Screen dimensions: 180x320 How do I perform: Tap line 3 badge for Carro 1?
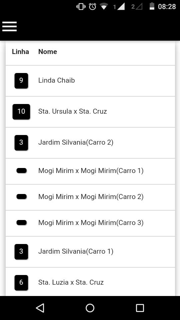click(x=21, y=252)
